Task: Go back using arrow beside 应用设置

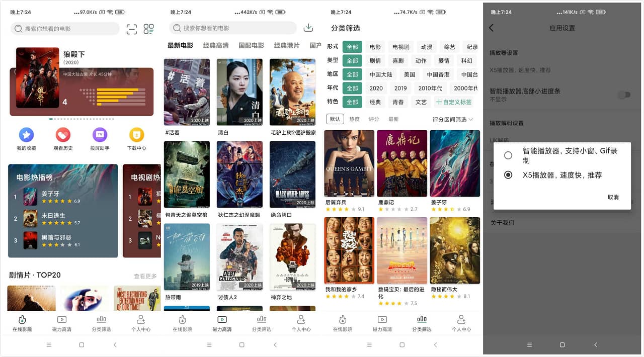Action: 492,28
